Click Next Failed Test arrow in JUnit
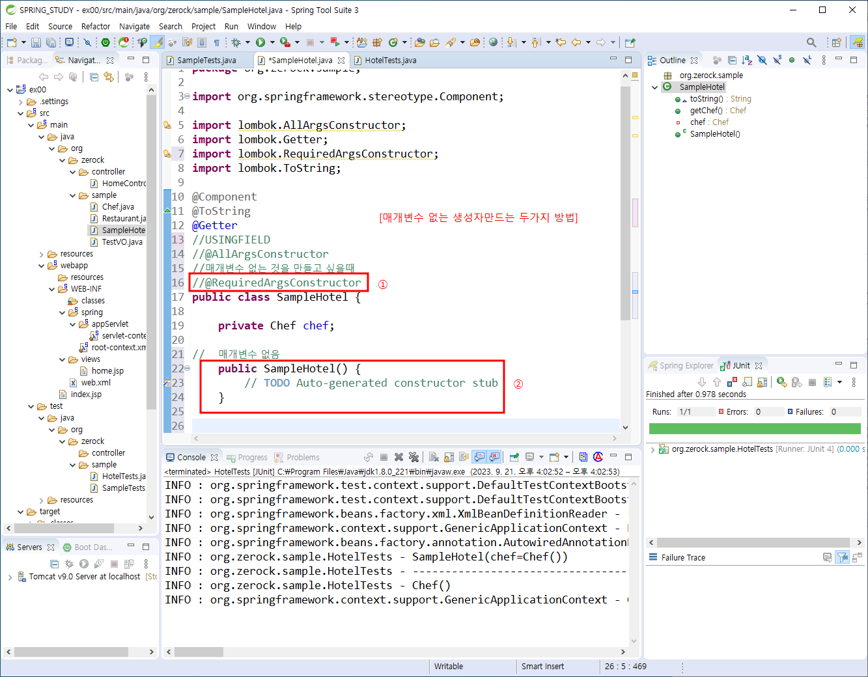This screenshot has height=677, width=868. pyautogui.click(x=702, y=382)
